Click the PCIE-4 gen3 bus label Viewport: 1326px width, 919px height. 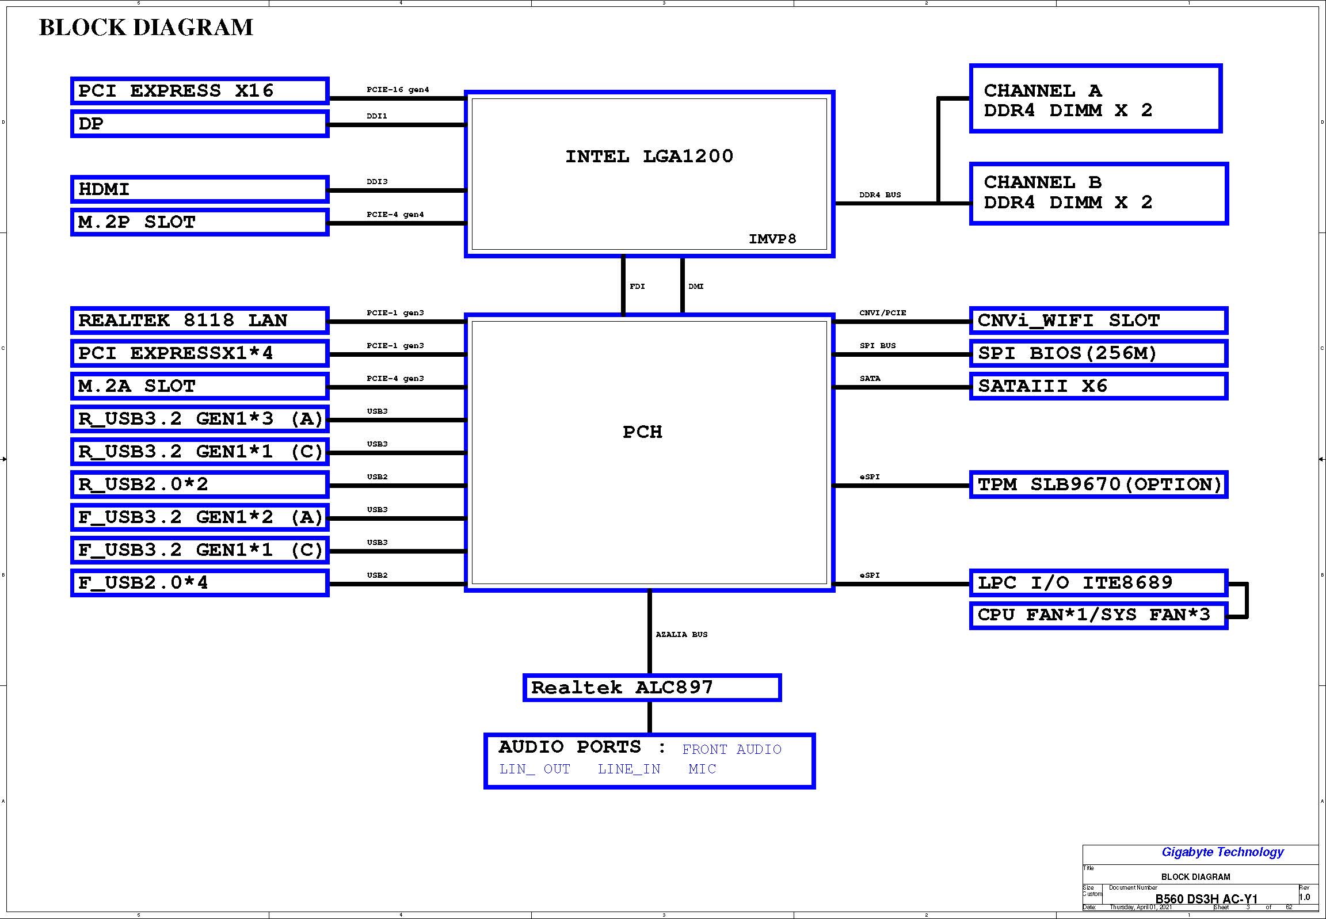395,379
